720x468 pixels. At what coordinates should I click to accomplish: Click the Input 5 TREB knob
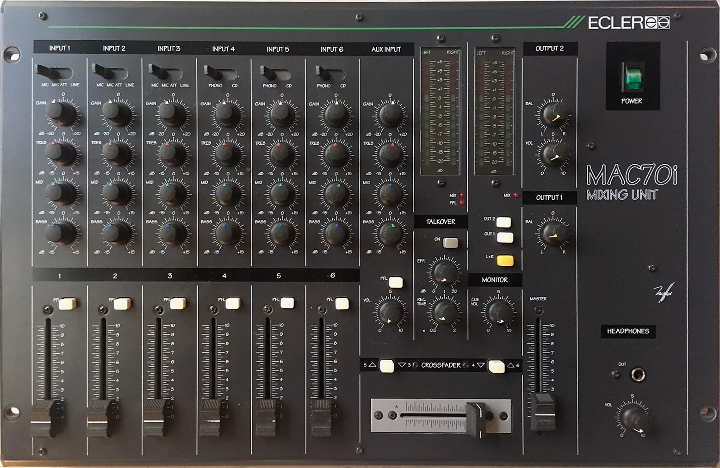click(x=281, y=154)
